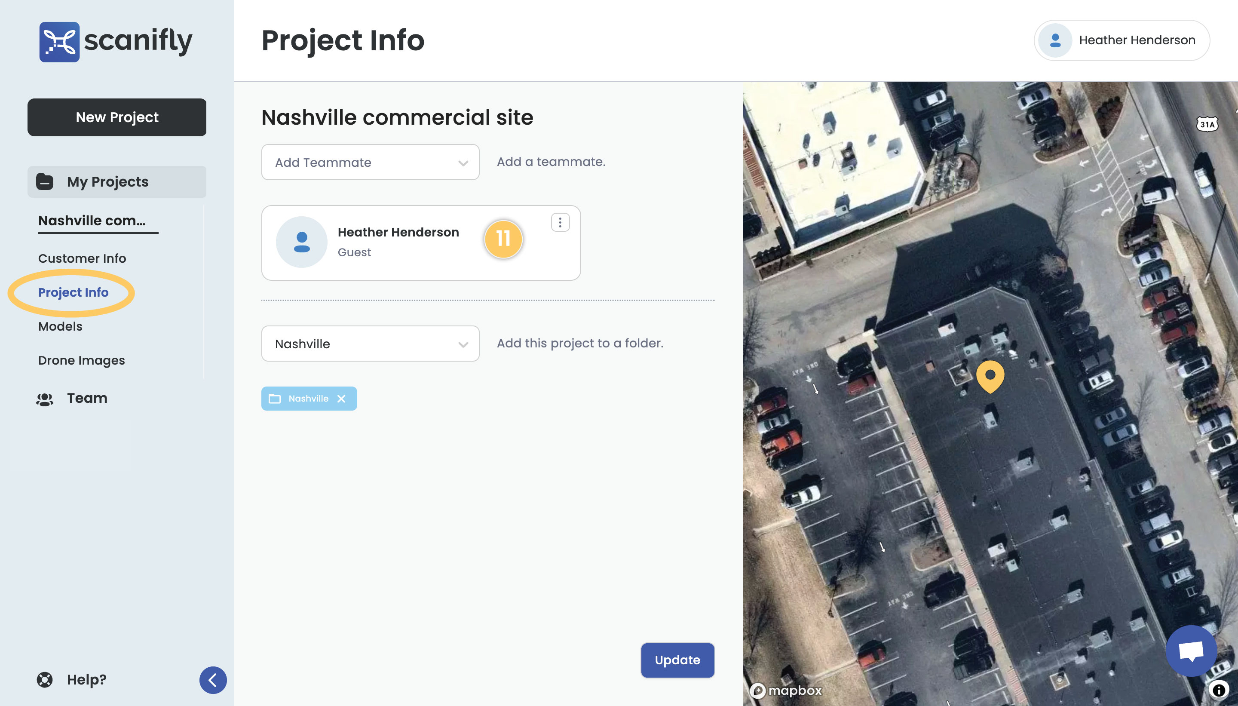Remove the Nashville folder tag
The image size is (1238, 706).
click(341, 399)
